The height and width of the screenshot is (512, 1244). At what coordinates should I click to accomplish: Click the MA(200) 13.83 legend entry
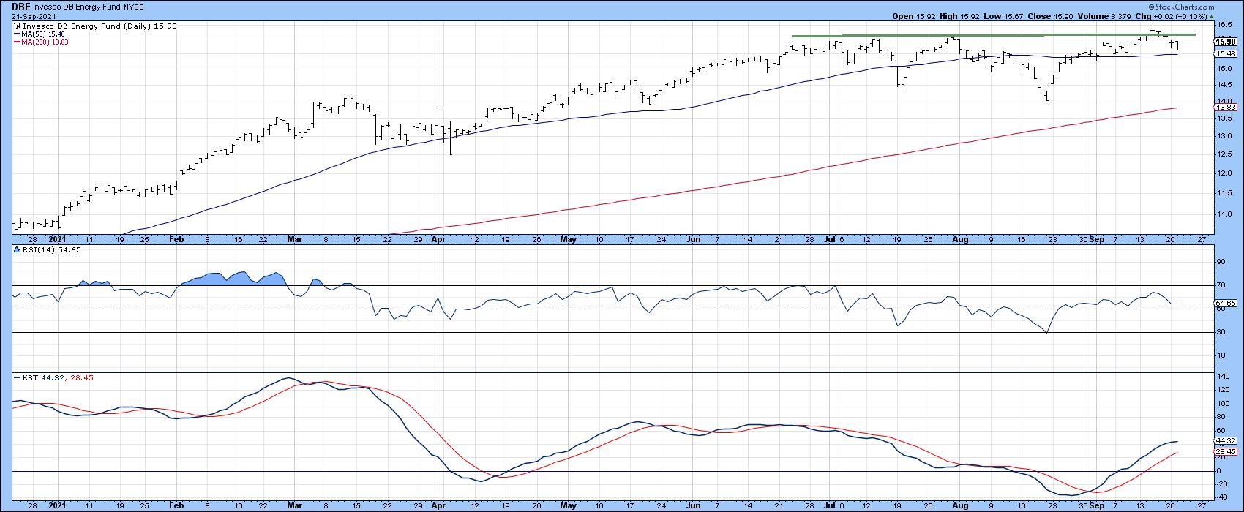tap(40, 42)
